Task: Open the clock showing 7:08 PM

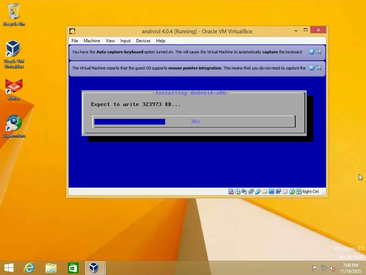Action: (x=350, y=268)
